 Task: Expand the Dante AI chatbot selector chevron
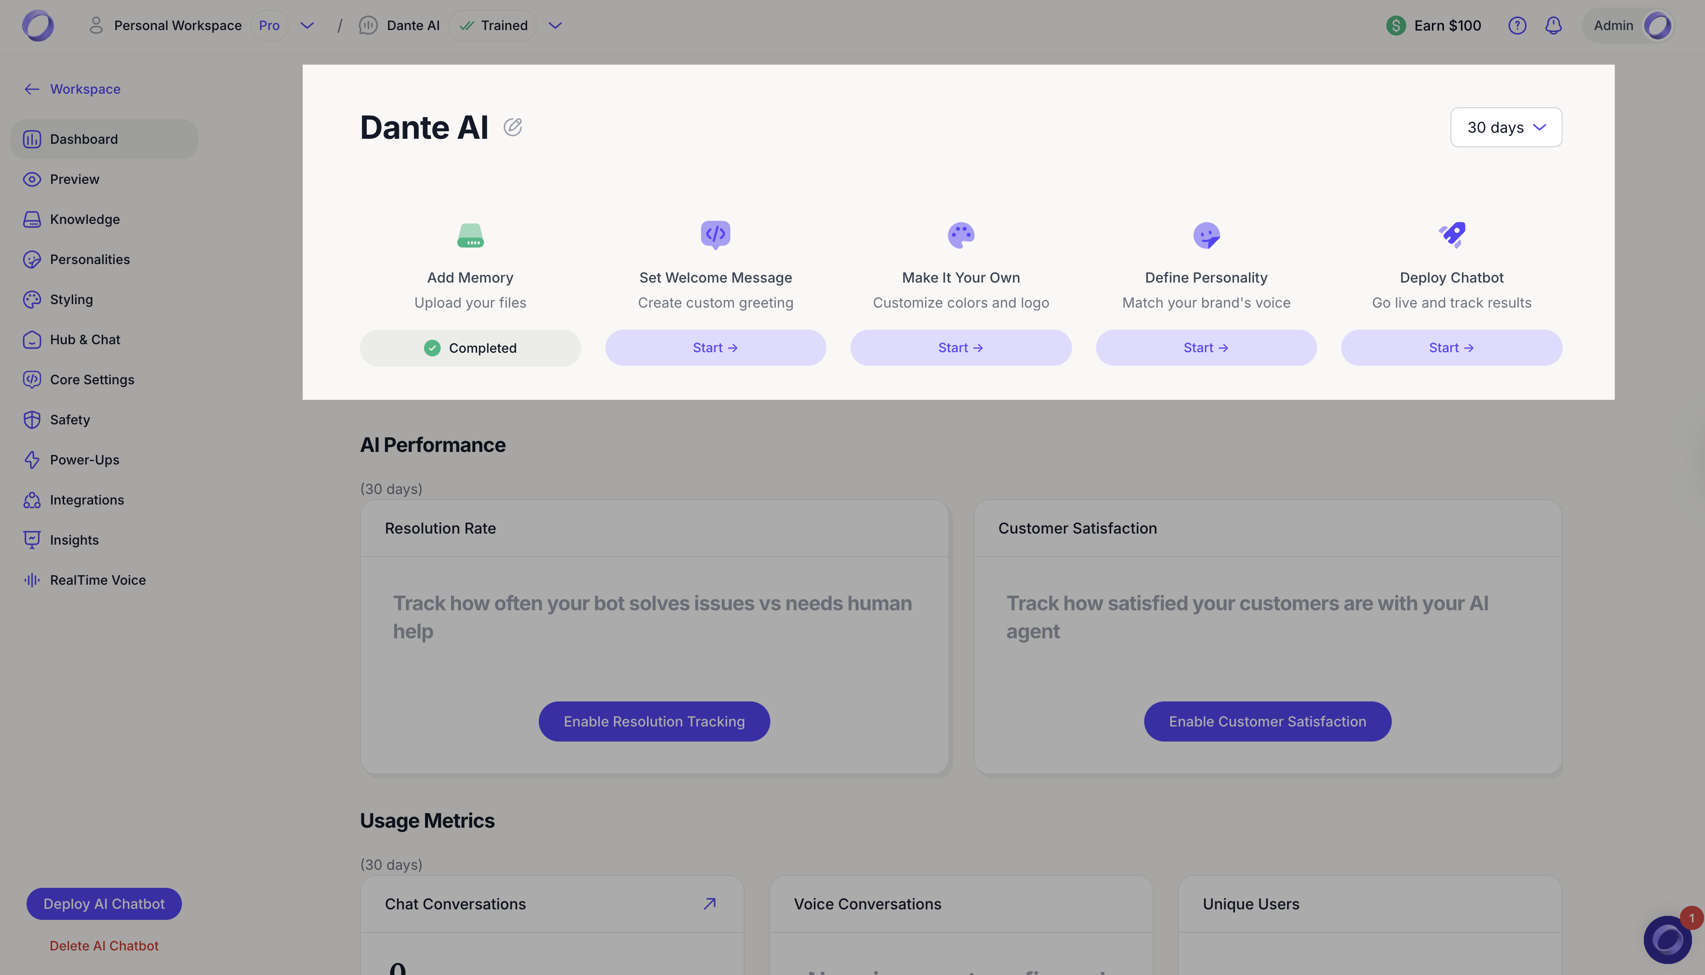coord(554,26)
